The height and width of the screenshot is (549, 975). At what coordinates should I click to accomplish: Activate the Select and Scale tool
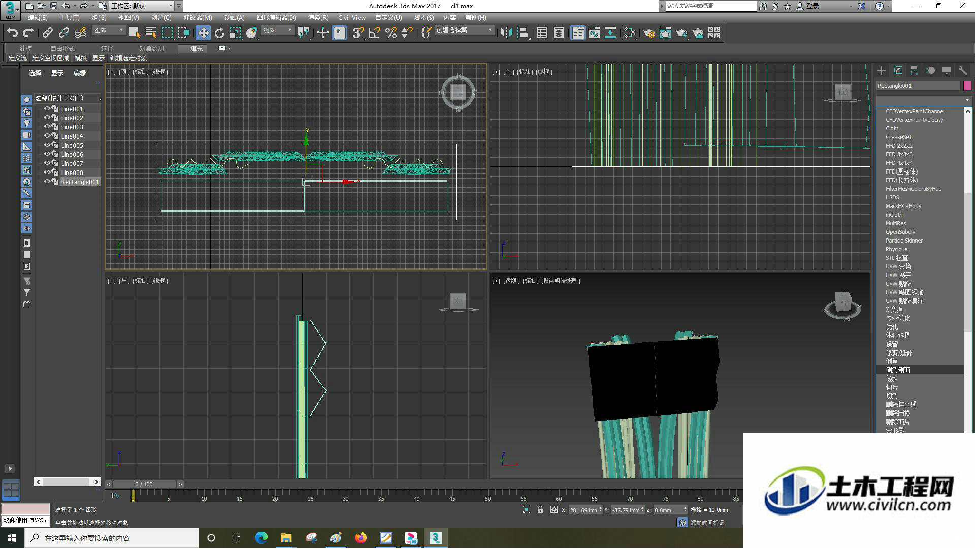tap(236, 33)
